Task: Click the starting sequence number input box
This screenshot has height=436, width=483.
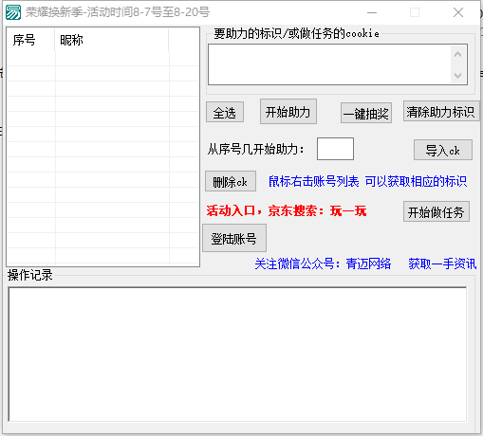Action: pos(335,149)
